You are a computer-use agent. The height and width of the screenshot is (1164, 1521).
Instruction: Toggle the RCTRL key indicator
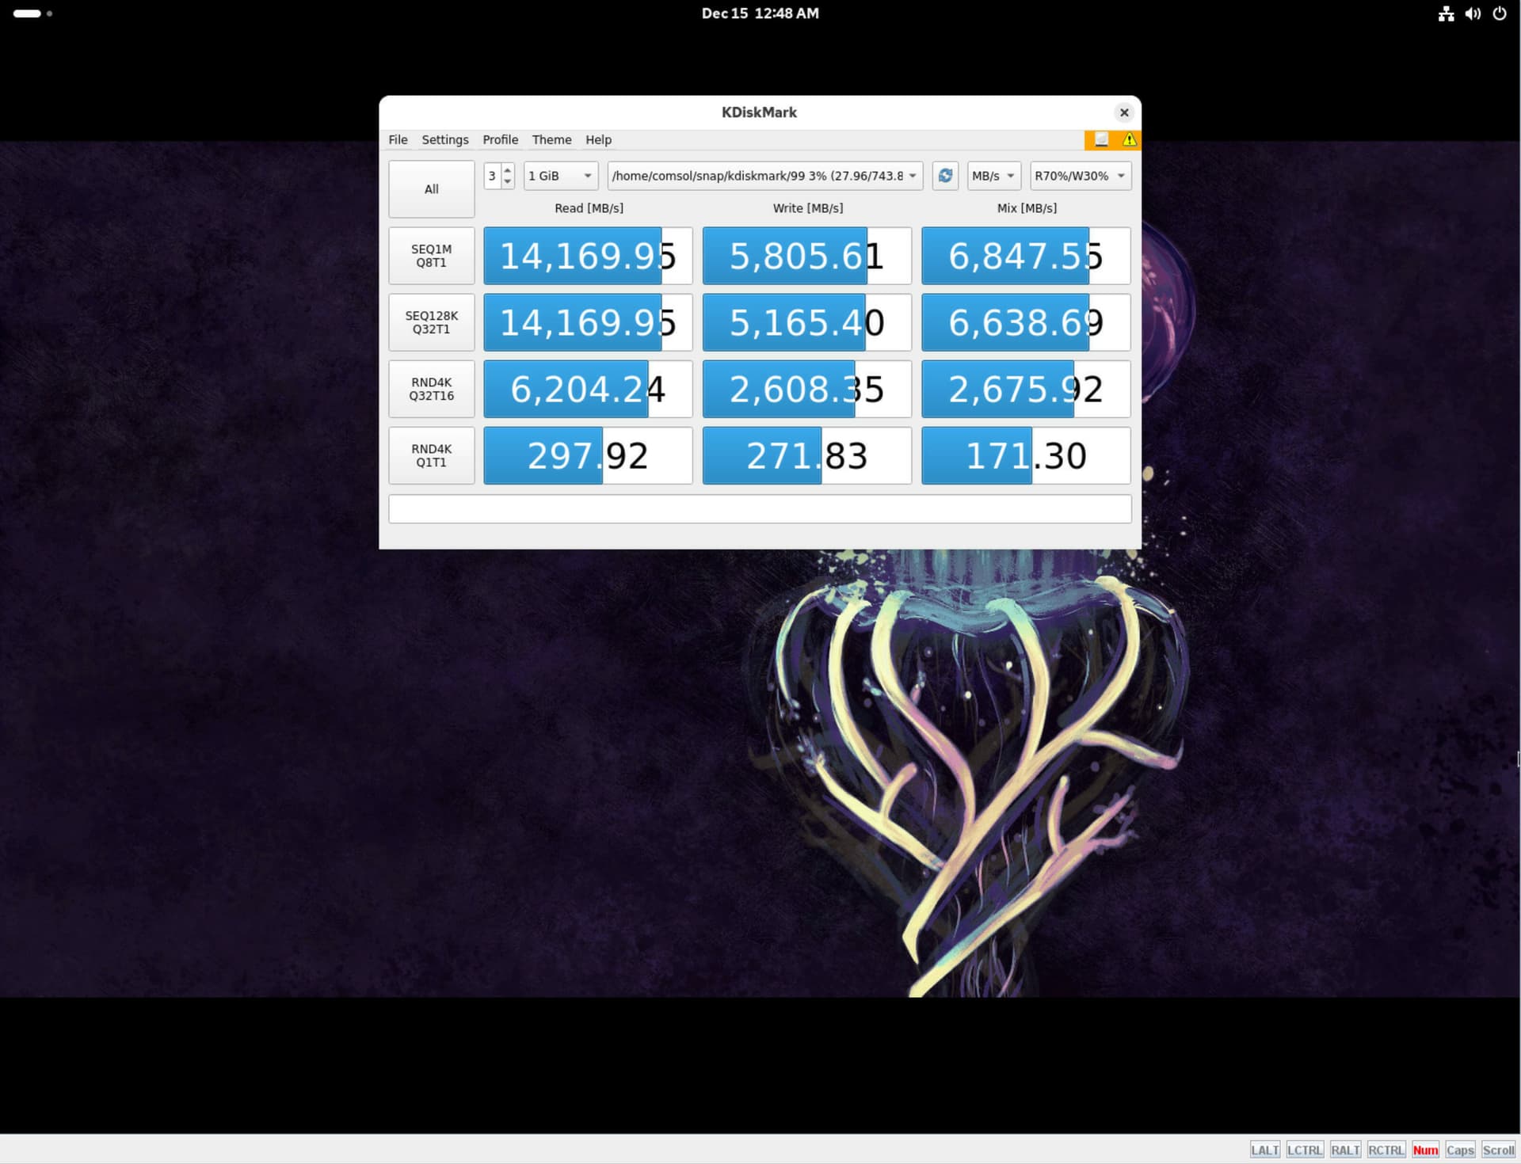coord(1386,1150)
